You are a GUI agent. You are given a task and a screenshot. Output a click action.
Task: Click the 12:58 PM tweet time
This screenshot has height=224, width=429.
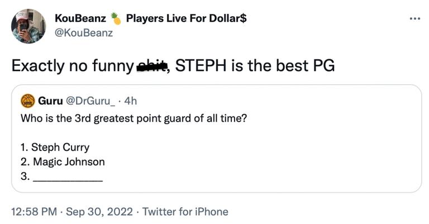pos(35,212)
